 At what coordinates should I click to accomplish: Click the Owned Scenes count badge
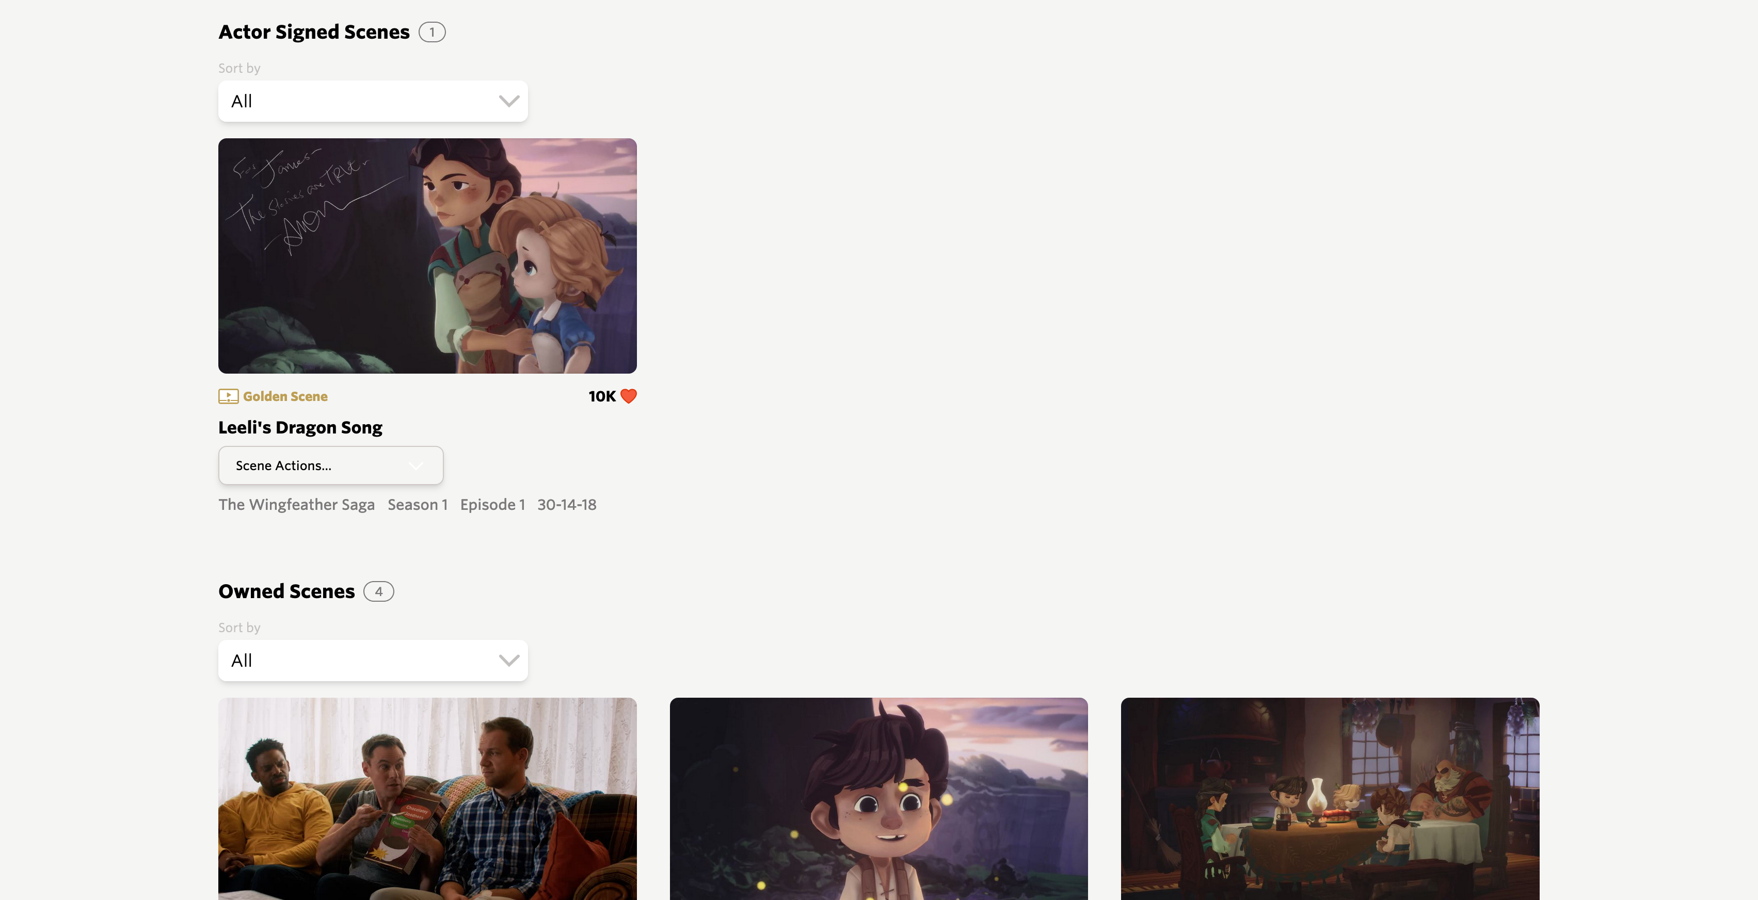[x=378, y=591]
